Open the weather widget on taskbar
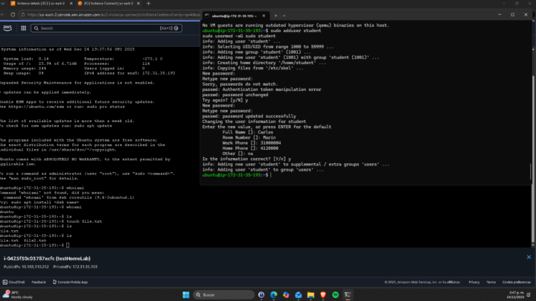This screenshot has width=536, height=301. coord(16,295)
